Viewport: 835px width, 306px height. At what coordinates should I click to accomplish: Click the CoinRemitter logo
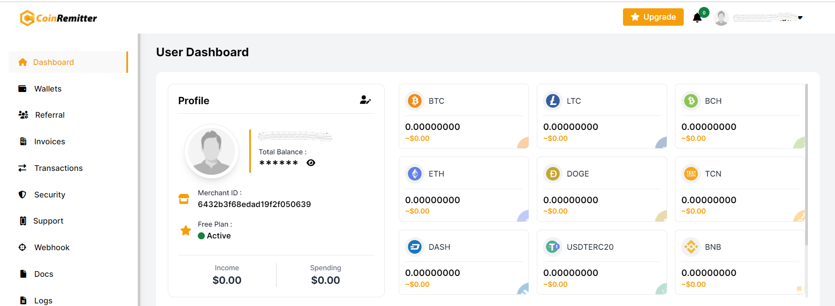[59, 18]
